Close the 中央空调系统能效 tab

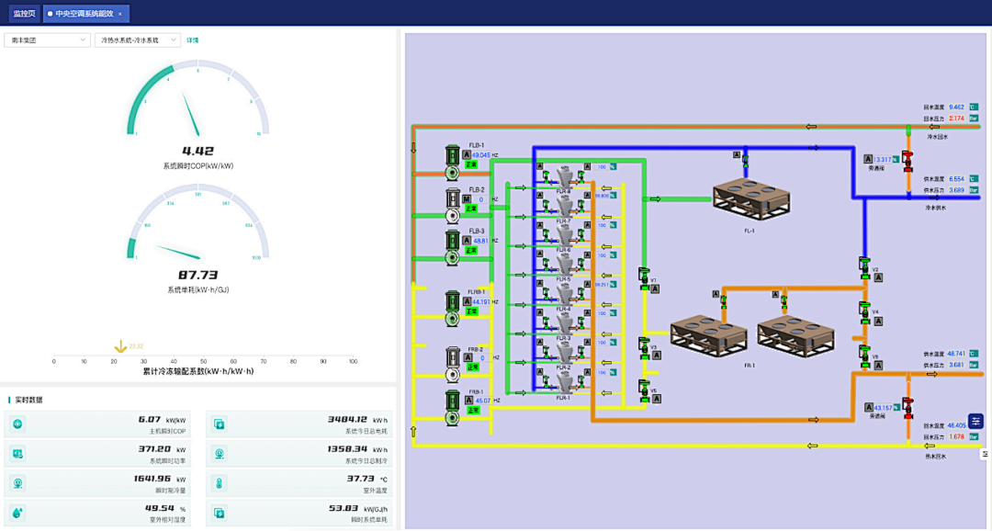pyautogui.click(x=120, y=14)
